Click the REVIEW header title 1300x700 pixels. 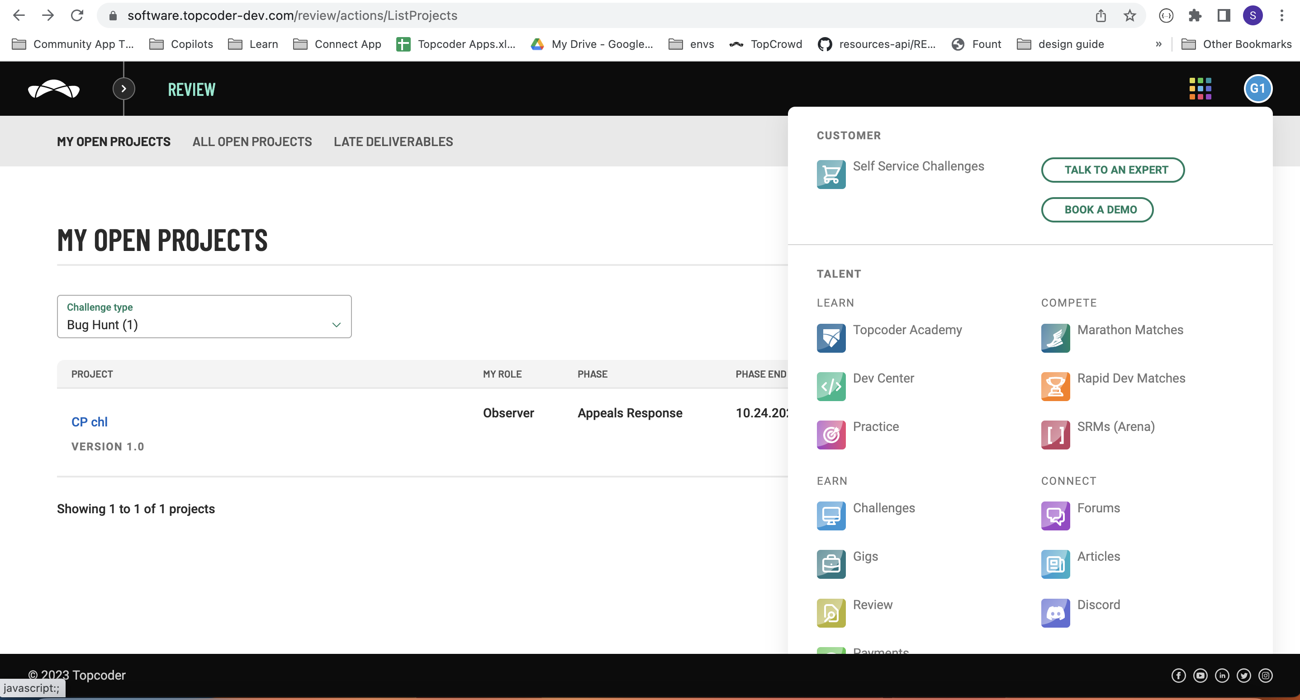[191, 90]
